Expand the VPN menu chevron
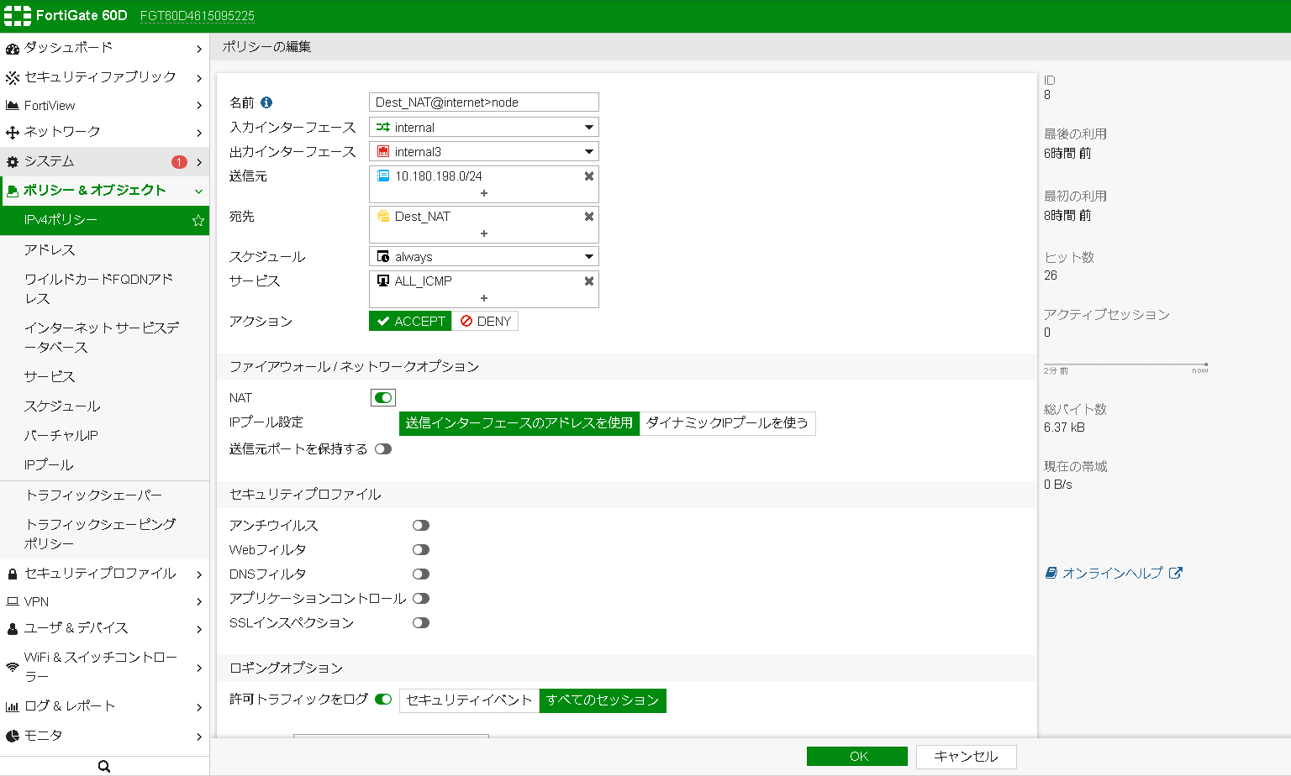The width and height of the screenshot is (1291, 776). click(x=199, y=602)
